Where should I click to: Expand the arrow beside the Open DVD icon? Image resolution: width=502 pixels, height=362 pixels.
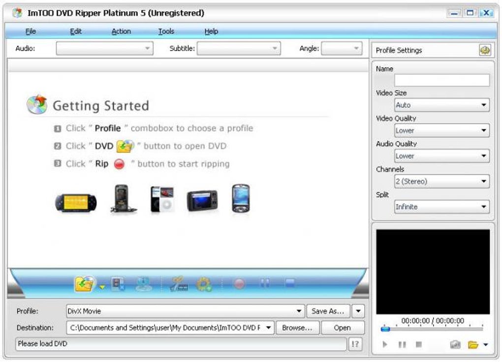102,287
